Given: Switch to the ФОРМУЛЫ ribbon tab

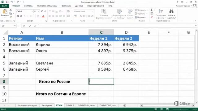Looking at the screenshot, I should pyautogui.click(x=66, y=6).
